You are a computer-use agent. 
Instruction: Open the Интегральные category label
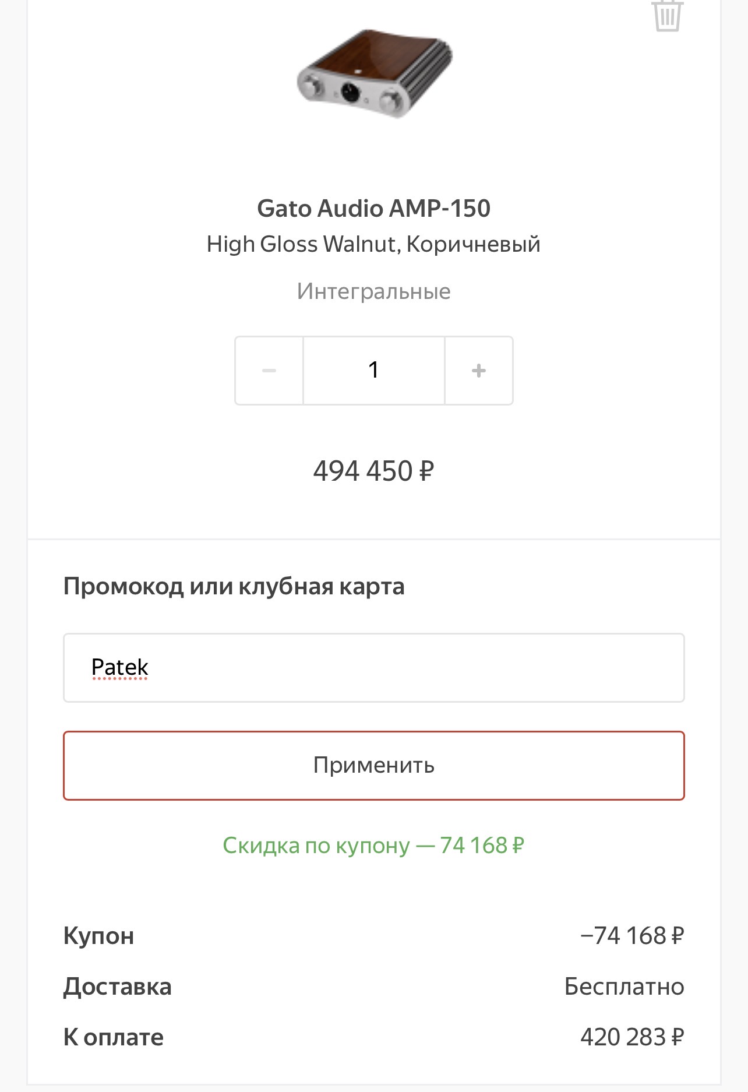point(374,291)
